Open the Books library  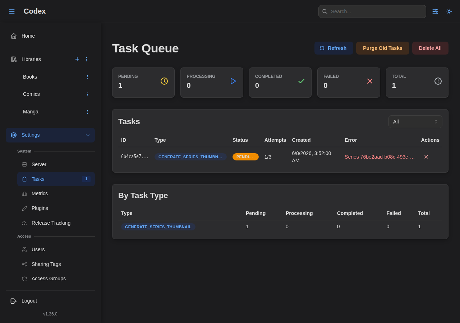(30, 77)
